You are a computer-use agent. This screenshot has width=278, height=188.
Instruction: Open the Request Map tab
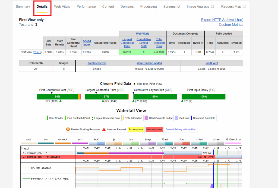(x=231, y=7)
